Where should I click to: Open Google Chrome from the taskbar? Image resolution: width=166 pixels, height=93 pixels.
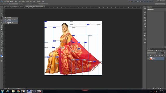(x=18, y=91)
